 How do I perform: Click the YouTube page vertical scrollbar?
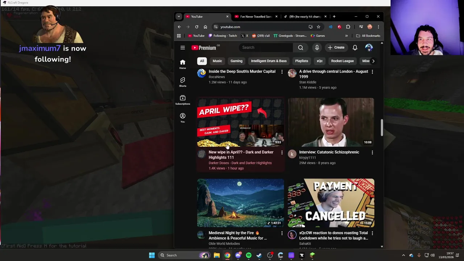(x=382, y=128)
